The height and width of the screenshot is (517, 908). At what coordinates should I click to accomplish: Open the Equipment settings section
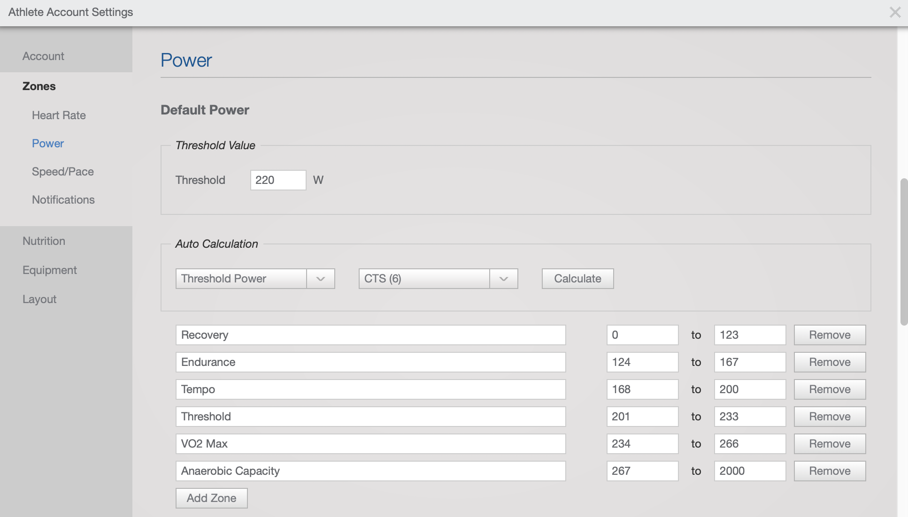pos(49,270)
